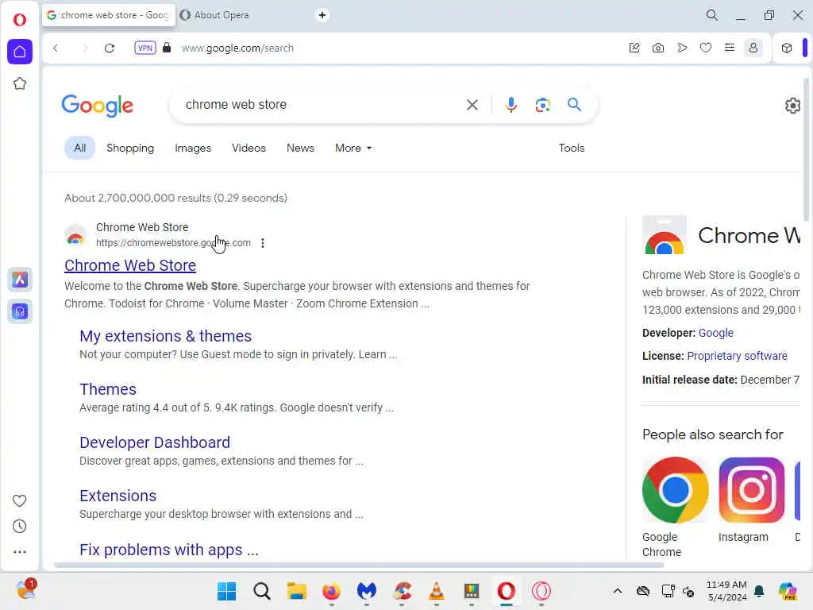Viewport: 813px width, 610px height.
Task: Open the extensions cube icon
Action: click(x=787, y=48)
